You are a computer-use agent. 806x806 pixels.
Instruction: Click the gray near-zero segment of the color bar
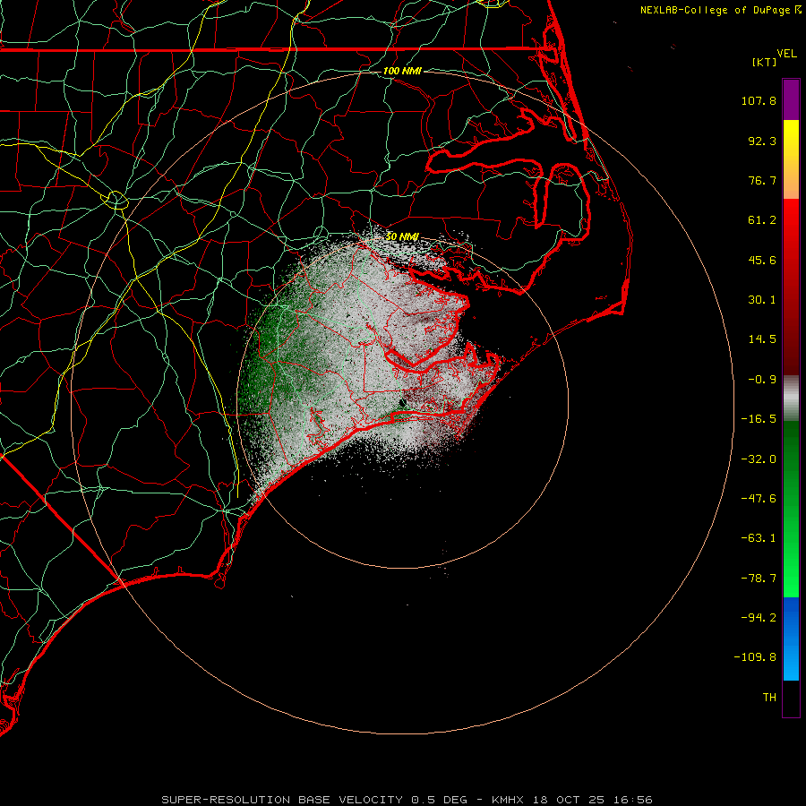coord(791,396)
